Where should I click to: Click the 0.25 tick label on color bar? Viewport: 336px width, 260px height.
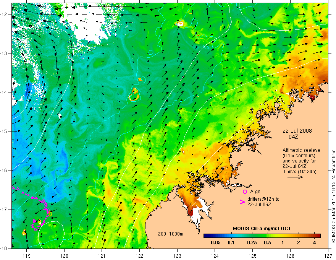252,243
